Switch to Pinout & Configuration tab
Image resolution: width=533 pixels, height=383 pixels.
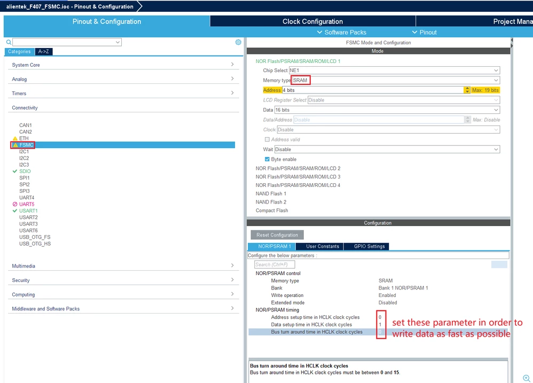click(x=107, y=21)
